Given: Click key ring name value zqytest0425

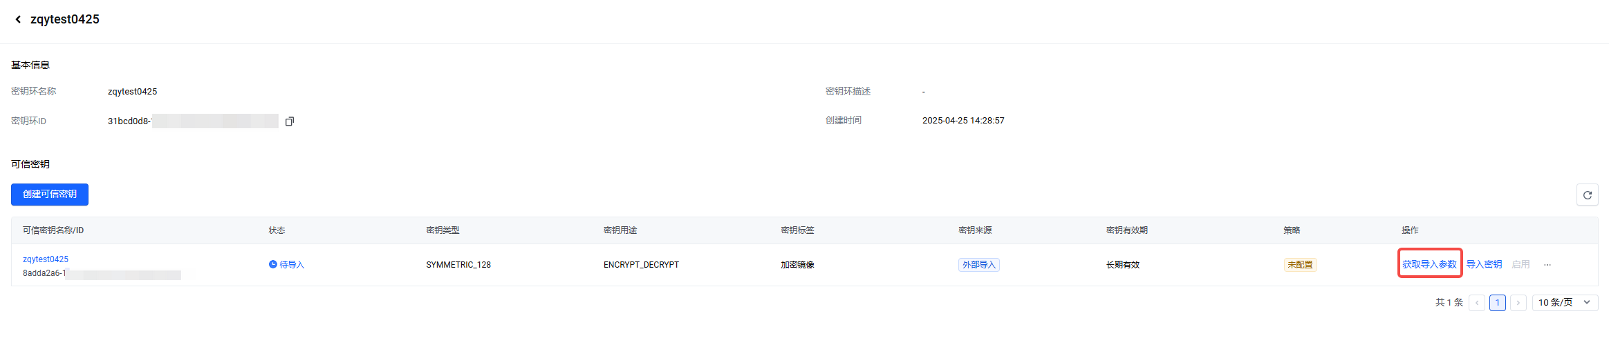Looking at the screenshot, I should pos(132,92).
